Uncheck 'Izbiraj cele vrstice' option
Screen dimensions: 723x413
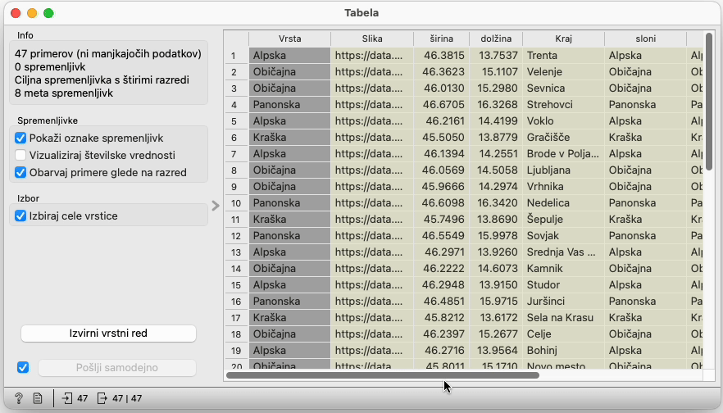tap(21, 216)
